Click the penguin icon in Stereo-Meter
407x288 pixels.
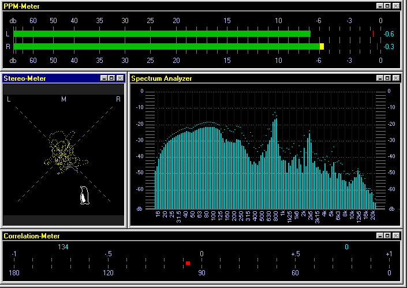pyautogui.click(x=84, y=196)
